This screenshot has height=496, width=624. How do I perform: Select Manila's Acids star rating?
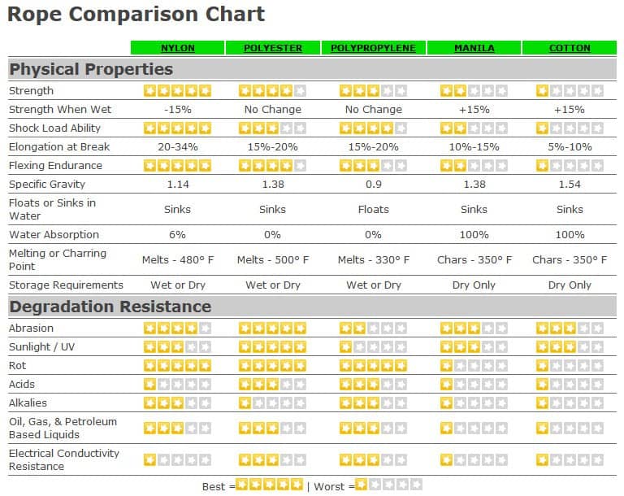pyautogui.click(x=474, y=384)
